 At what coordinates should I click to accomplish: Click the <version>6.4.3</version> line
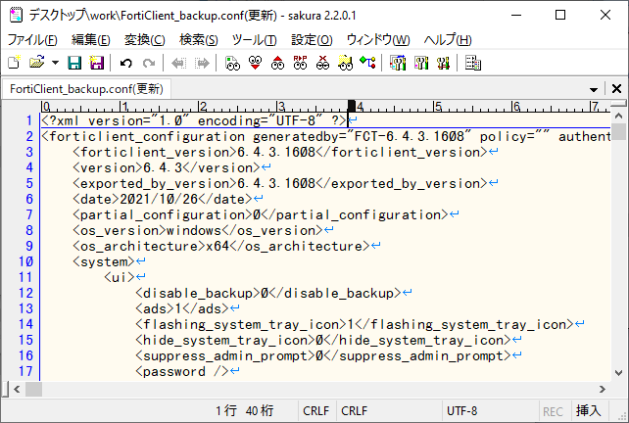click(x=167, y=167)
